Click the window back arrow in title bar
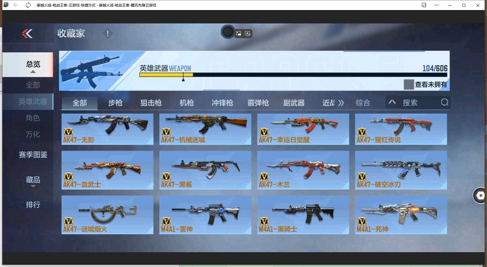Image resolution: width=487 pixels, height=267 pixels. [16, 5]
